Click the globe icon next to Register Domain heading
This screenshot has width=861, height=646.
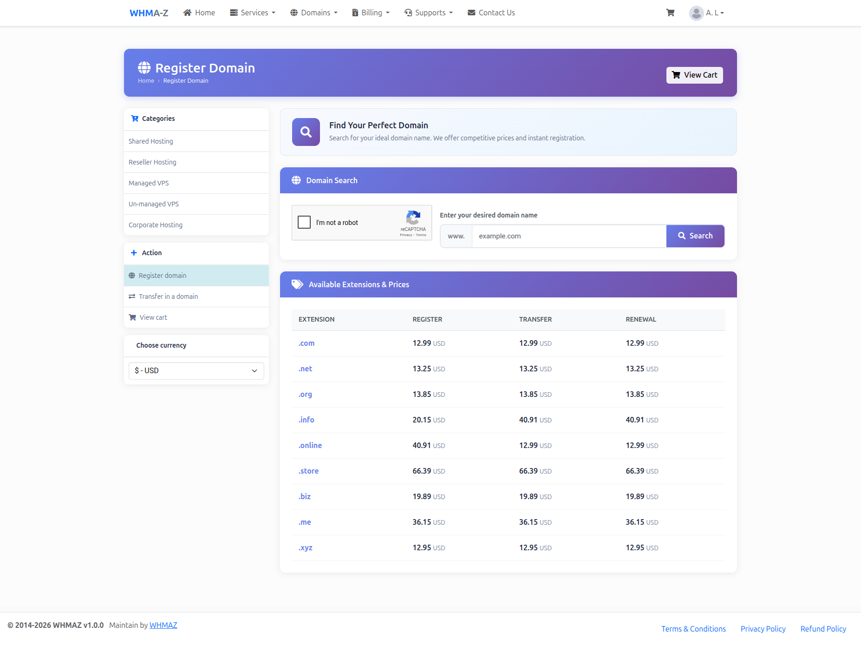(x=144, y=67)
